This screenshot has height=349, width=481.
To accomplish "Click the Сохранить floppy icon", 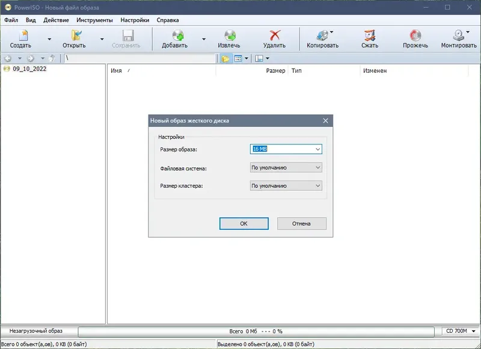I will coord(128,36).
